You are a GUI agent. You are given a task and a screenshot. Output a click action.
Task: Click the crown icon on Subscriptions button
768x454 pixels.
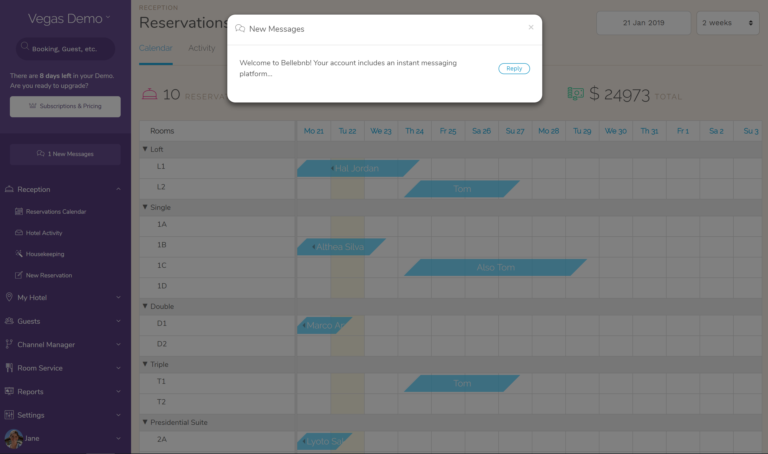[x=33, y=106]
